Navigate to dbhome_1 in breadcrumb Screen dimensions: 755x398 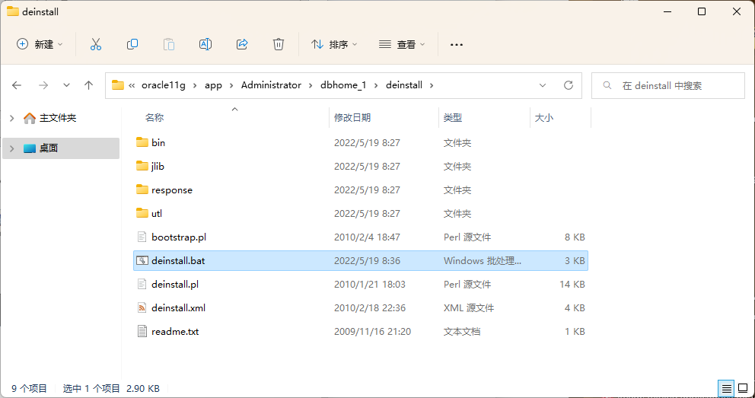click(343, 85)
